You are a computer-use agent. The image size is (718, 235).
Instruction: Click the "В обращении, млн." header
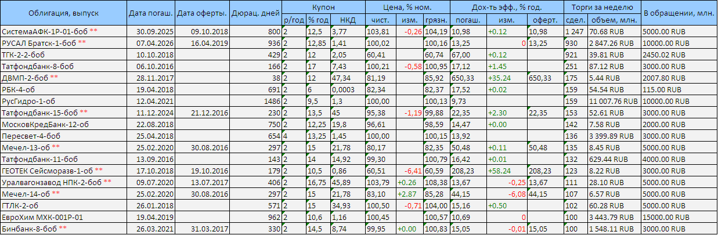pyautogui.click(x=679, y=13)
